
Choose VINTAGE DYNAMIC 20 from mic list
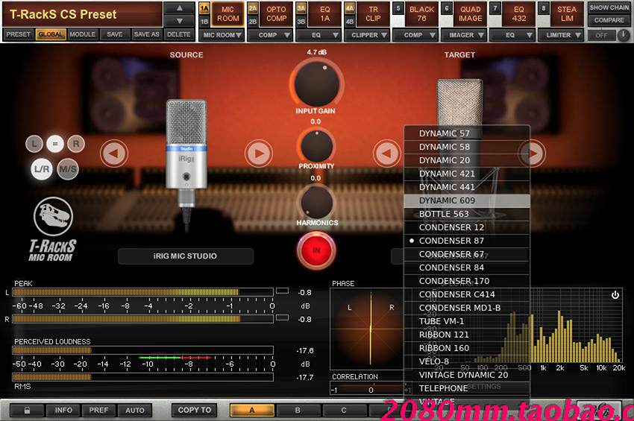pyautogui.click(x=467, y=375)
